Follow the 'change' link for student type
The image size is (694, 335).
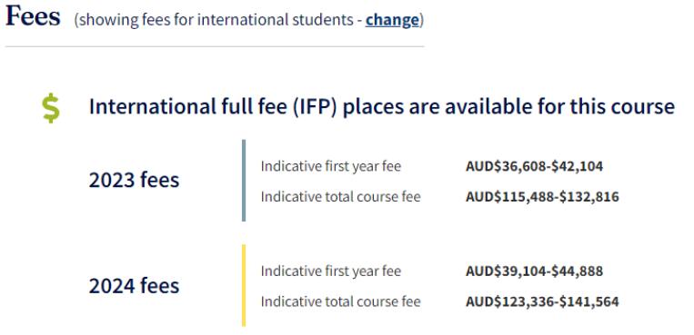pyautogui.click(x=392, y=20)
